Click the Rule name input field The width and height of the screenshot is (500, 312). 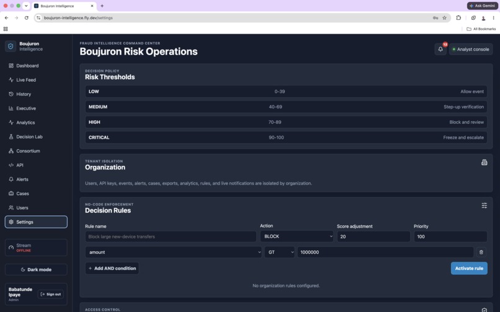tap(171, 236)
